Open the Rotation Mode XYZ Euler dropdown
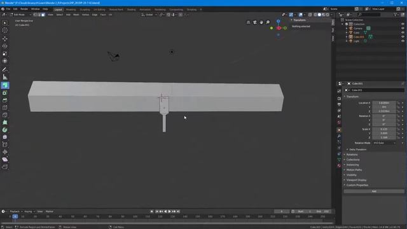The height and width of the screenshot is (229, 407). pos(384,143)
